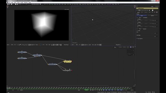Switch to the Shape tab
This screenshot has width=166, height=93.
point(138,12)
